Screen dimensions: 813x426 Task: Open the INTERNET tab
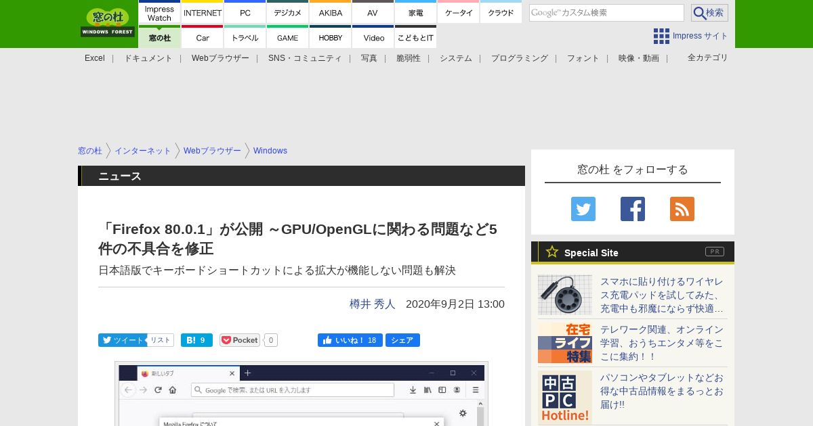(203, 13)
